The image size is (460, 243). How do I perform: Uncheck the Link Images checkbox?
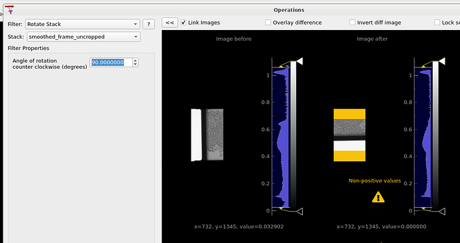click(x=183, y=23)
